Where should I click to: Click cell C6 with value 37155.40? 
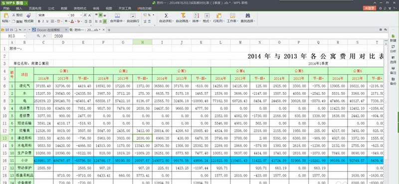tap(43, 86)
